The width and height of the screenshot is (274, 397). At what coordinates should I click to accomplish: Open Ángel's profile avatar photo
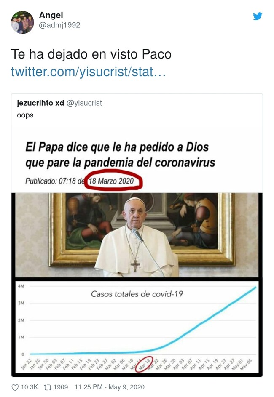(x=23, y=22)
